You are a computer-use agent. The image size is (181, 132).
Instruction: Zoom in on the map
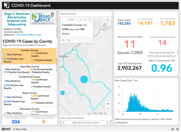point(108,104)
